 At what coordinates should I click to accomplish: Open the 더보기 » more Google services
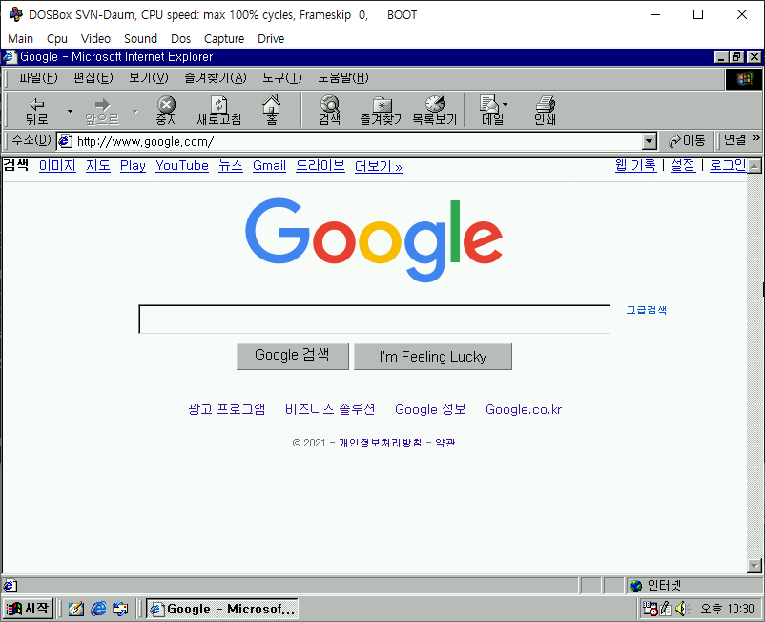pos(379,166)
